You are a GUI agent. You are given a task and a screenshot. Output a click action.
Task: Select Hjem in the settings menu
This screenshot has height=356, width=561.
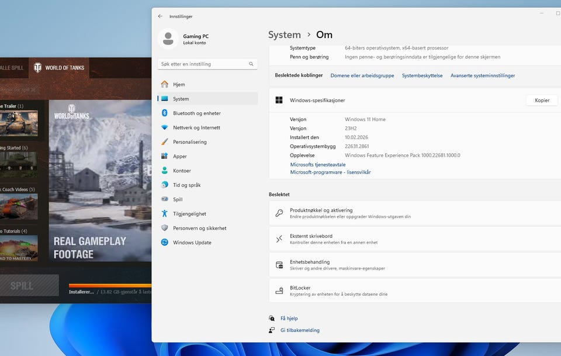coord(179,85)
